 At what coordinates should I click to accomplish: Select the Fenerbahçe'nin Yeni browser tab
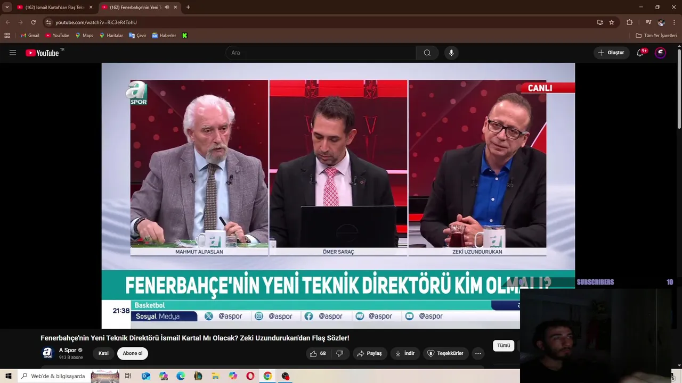click(135, 7)
